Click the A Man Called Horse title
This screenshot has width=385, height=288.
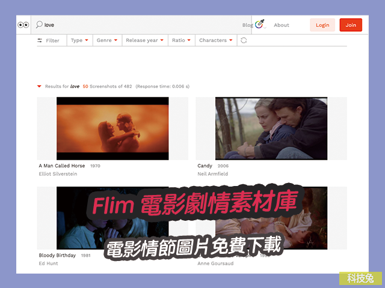[x=62, y=166]
